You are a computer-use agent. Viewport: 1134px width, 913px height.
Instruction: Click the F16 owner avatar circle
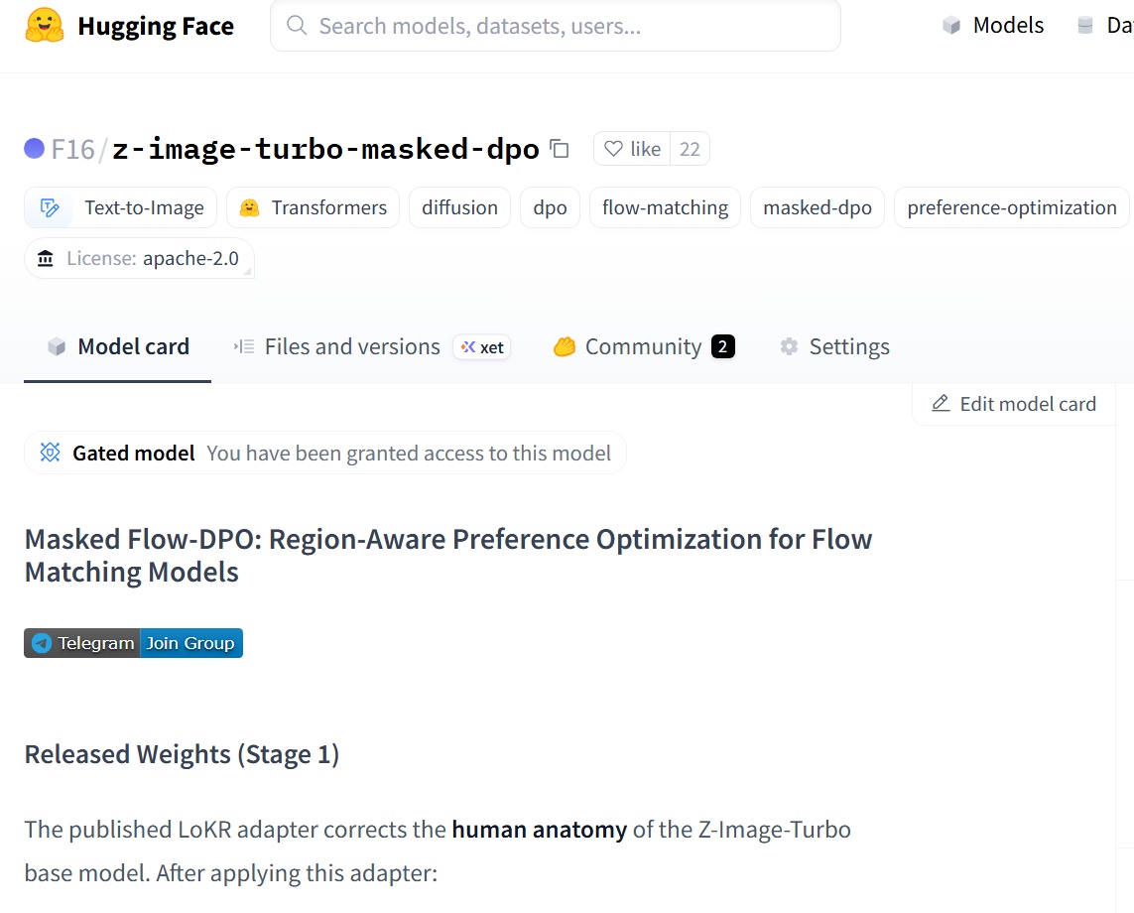[34, 148]
